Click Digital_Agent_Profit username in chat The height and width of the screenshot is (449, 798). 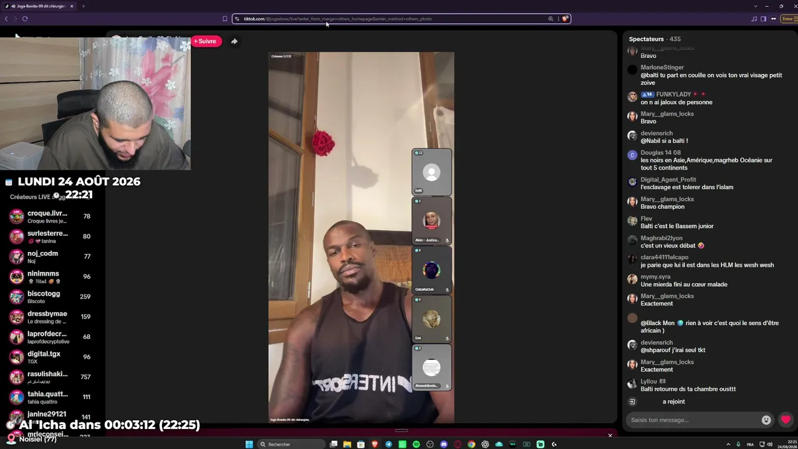coord(668,180)
